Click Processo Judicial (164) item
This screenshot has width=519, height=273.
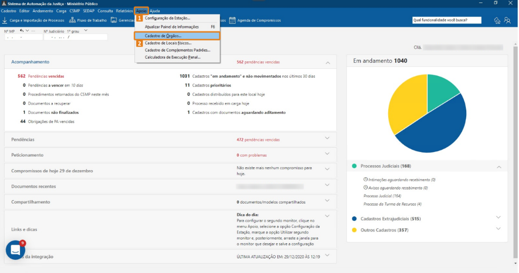[382, 196]
